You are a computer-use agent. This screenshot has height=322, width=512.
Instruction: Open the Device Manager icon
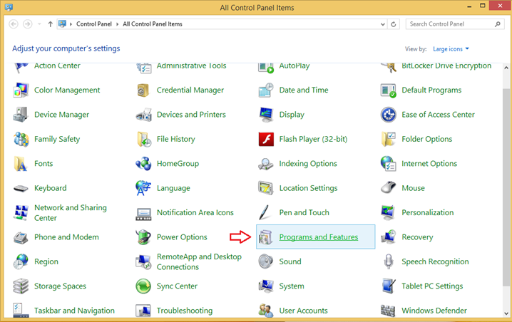pos(21,115)
